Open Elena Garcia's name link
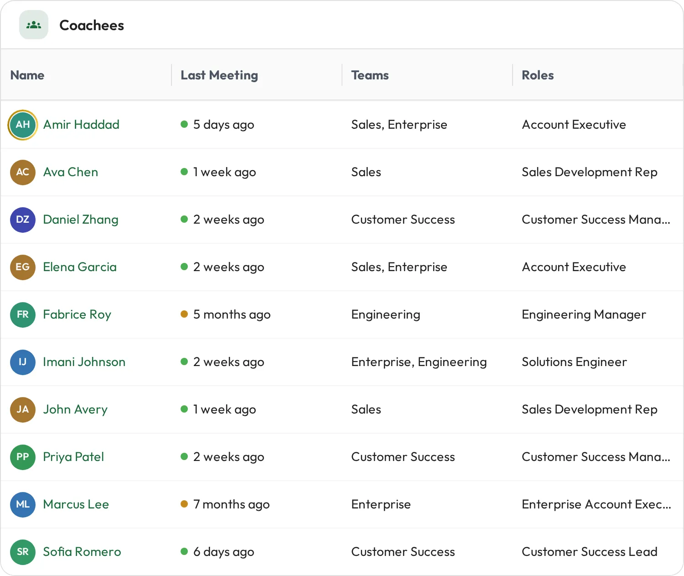The image size is (684, 576). [x=80, y=267]
